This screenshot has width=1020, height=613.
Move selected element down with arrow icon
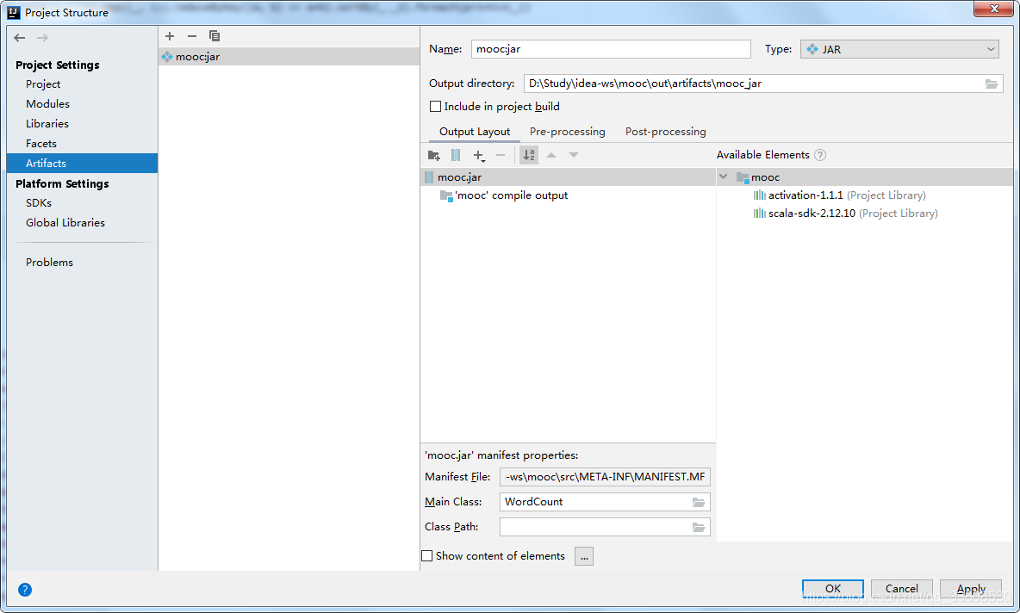click(x=573, y=155)
